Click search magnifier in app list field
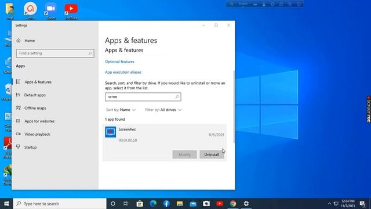371x209 pixels. point(177,97)
